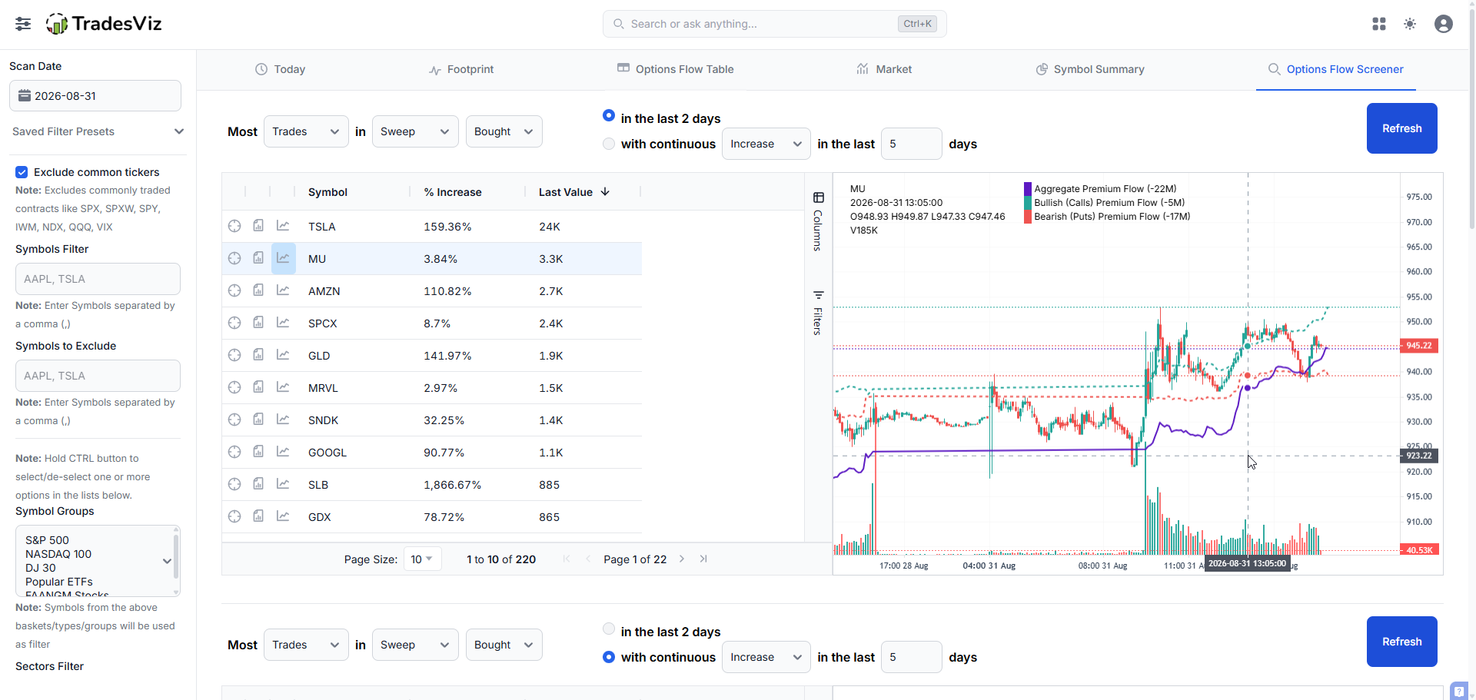Open the apps grid menu icon
The height and width of the screenshot is (700, 1476).
1379,24
